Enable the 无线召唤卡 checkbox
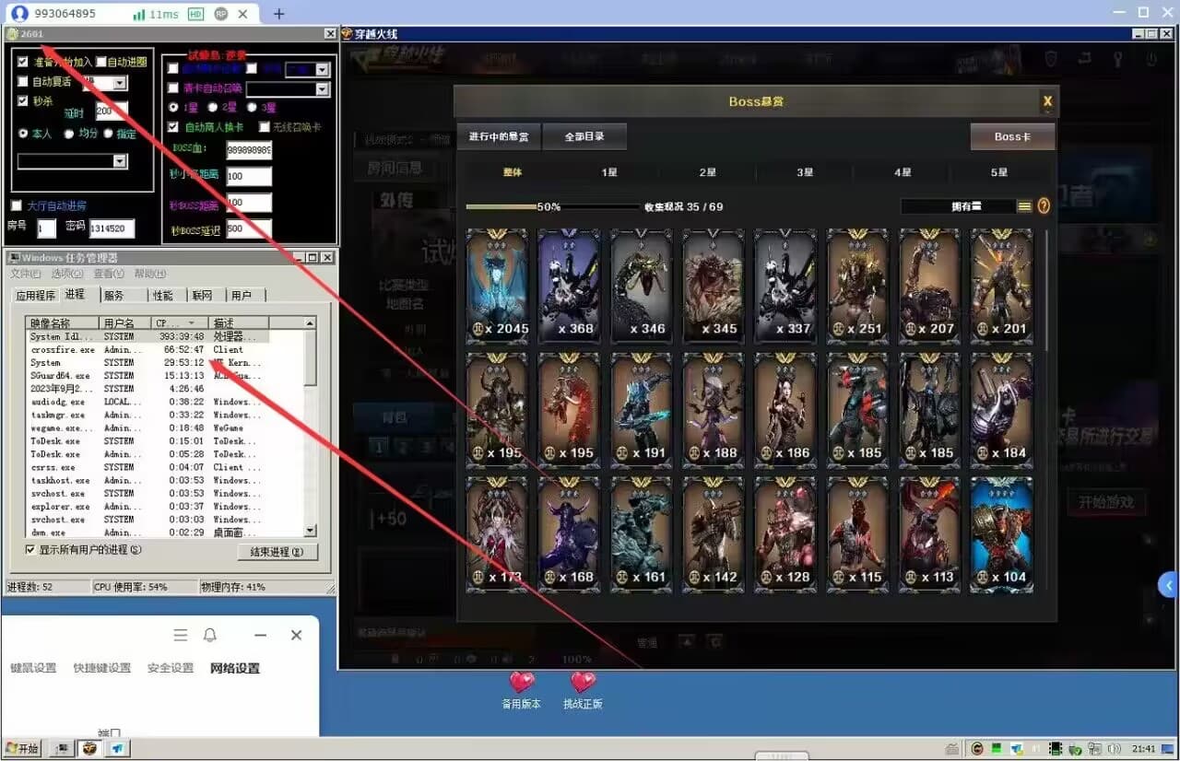Viewport: 1180px width, 761px height. click(x=265, y=126)
